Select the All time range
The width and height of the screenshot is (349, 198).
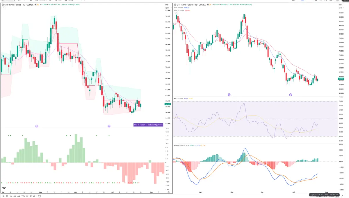(x=34, y=196)
